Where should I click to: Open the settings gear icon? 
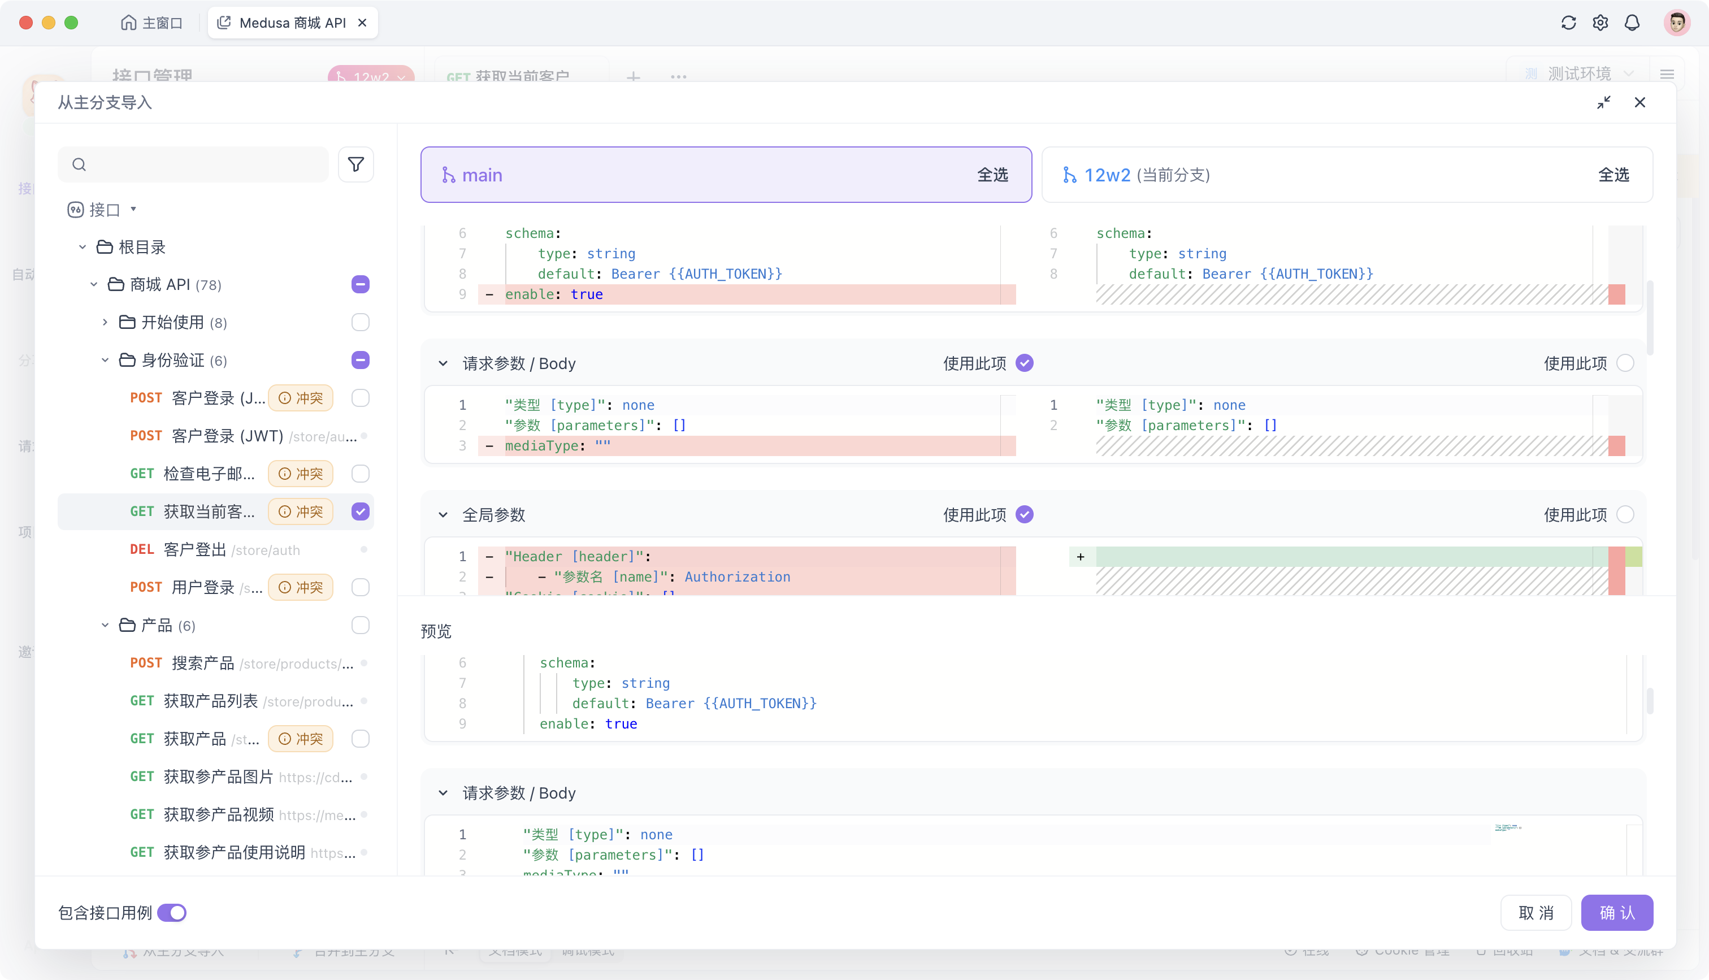click(x=1600, y=23)
